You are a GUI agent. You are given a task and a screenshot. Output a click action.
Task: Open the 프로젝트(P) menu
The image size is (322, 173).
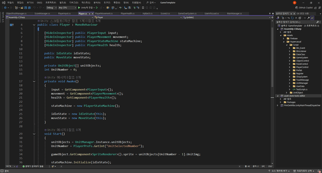51,3
